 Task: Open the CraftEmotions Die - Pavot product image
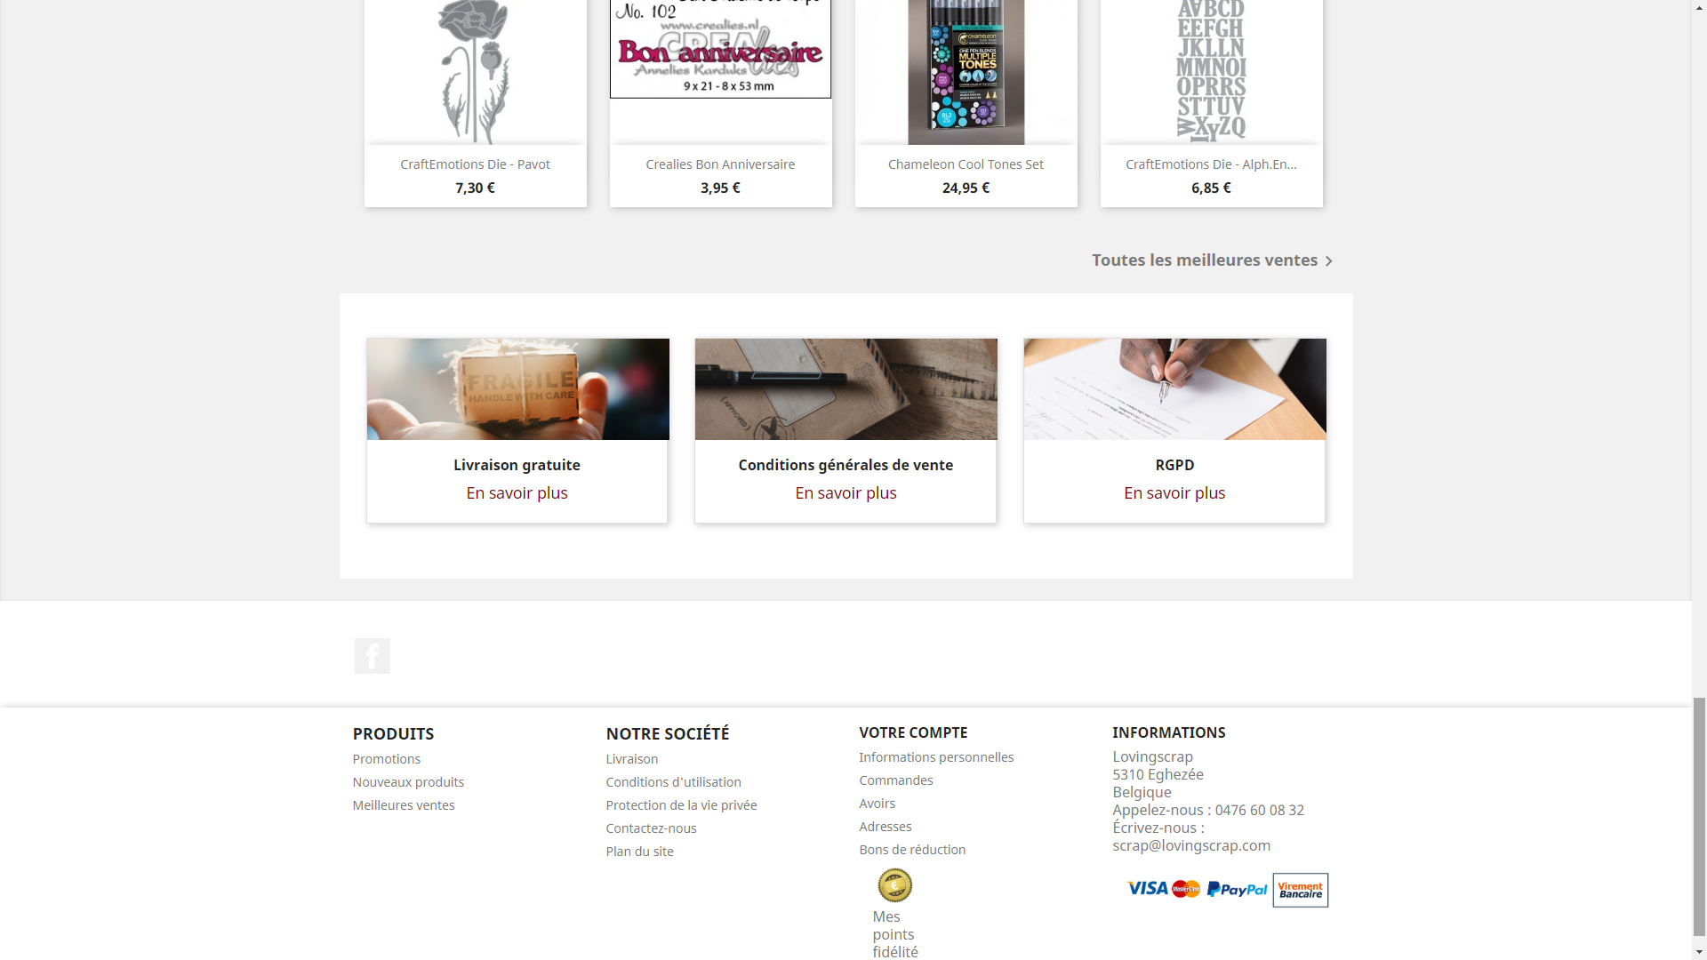(476, 72)
